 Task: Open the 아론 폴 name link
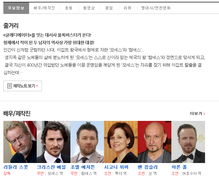tap(179, 167)
